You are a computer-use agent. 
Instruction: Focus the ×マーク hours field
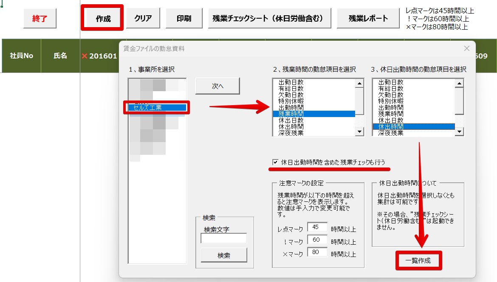point(317,252)
